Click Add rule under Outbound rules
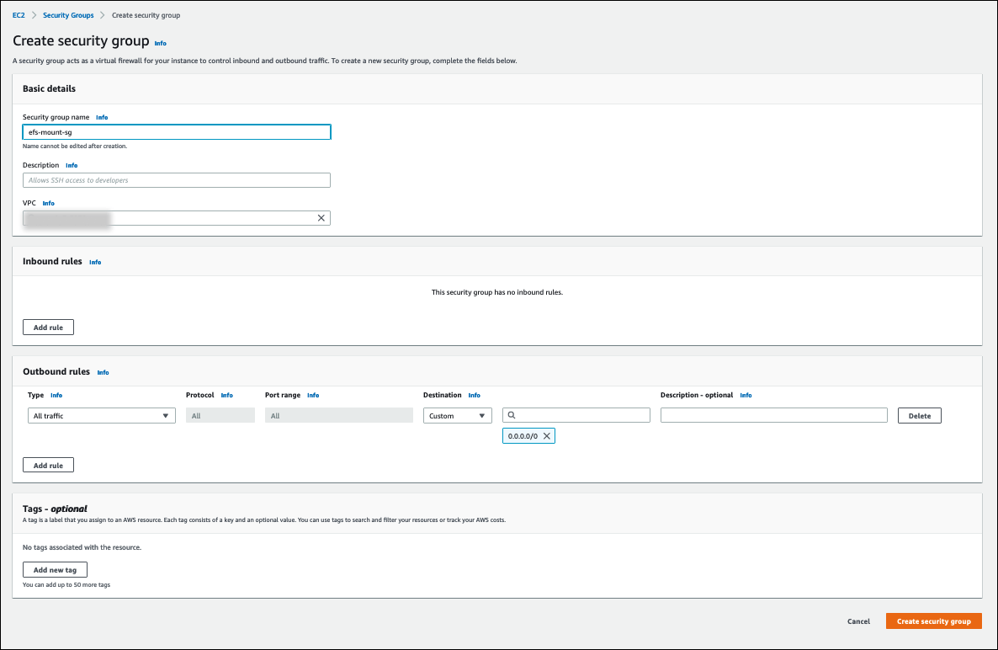Screen dimensions: 998x650 pos(48,465)
